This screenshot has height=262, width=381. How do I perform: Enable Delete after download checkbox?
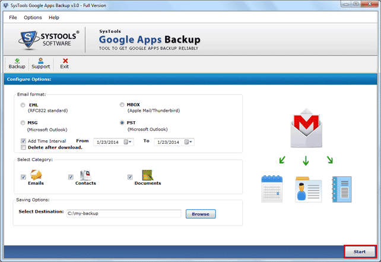tap(23, 147)
